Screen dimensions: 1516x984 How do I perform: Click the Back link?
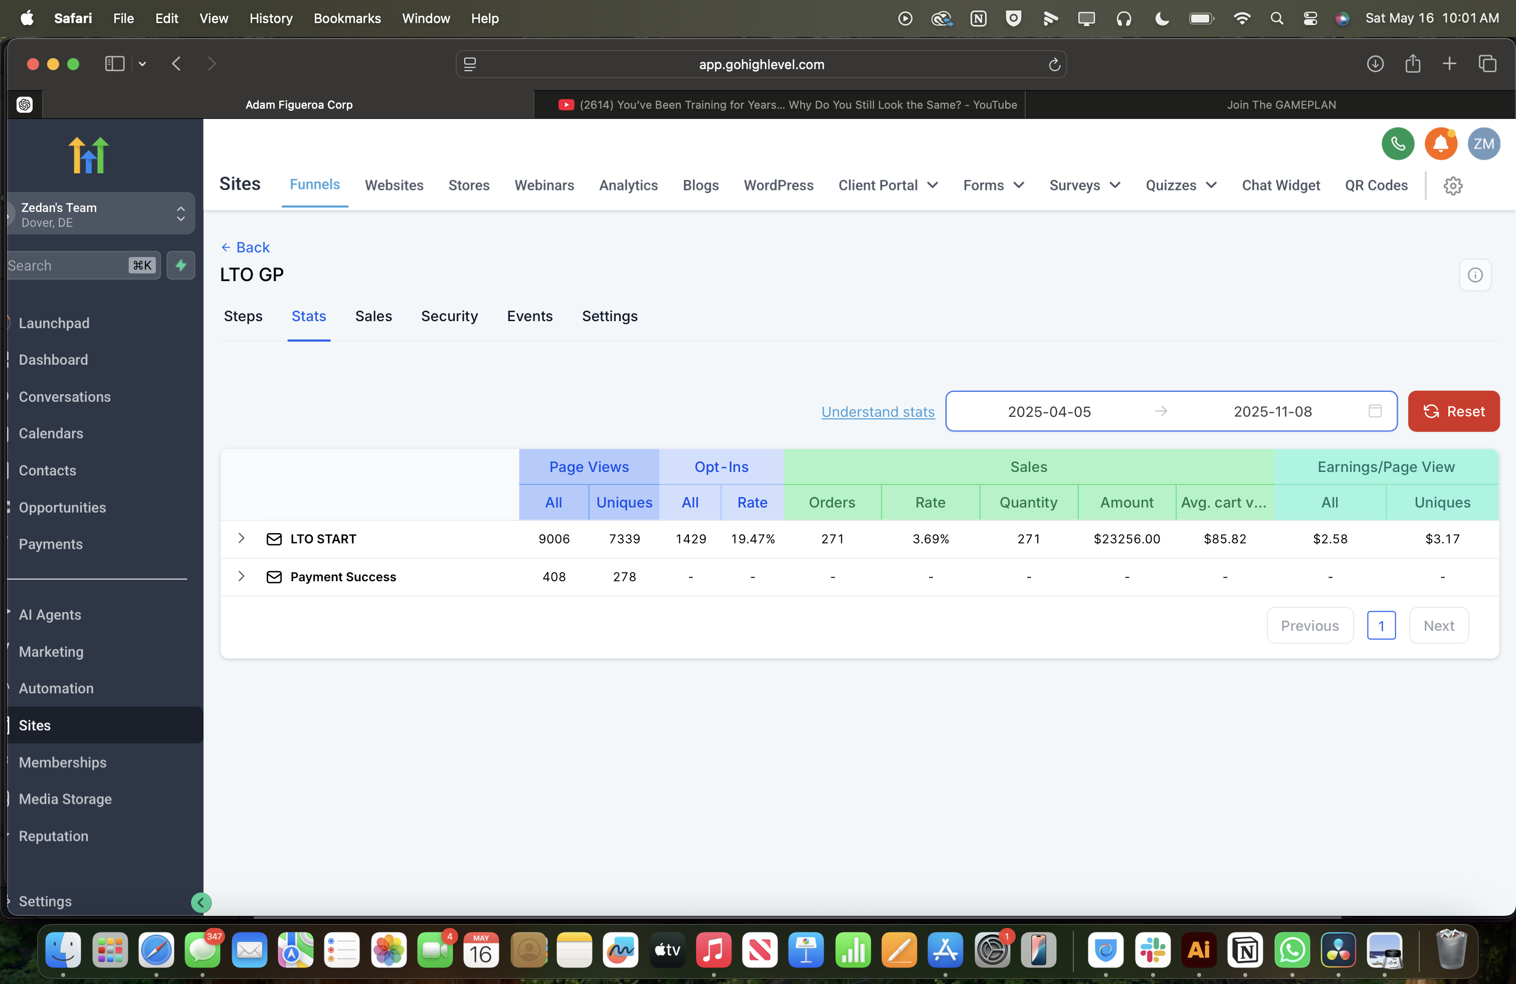point(245,247)
